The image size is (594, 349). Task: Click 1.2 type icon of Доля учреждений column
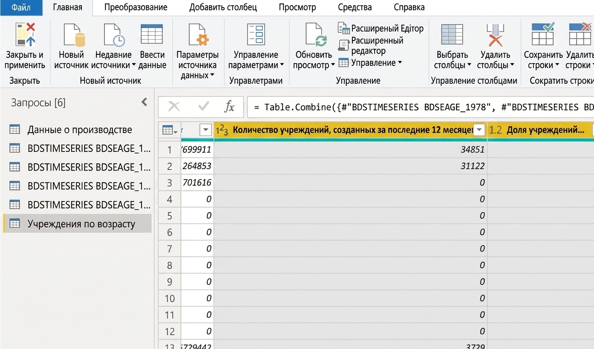pos(496,130)
